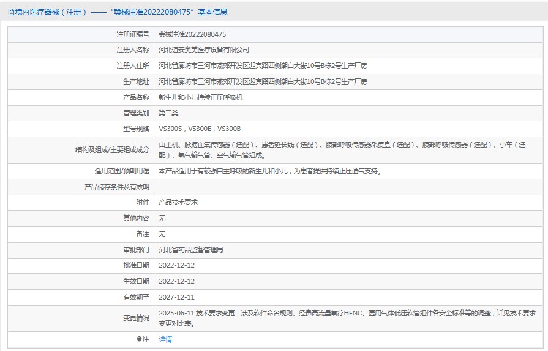Open the 详情 link
Viewport: 548px width, 351px height.
point(165,339)
